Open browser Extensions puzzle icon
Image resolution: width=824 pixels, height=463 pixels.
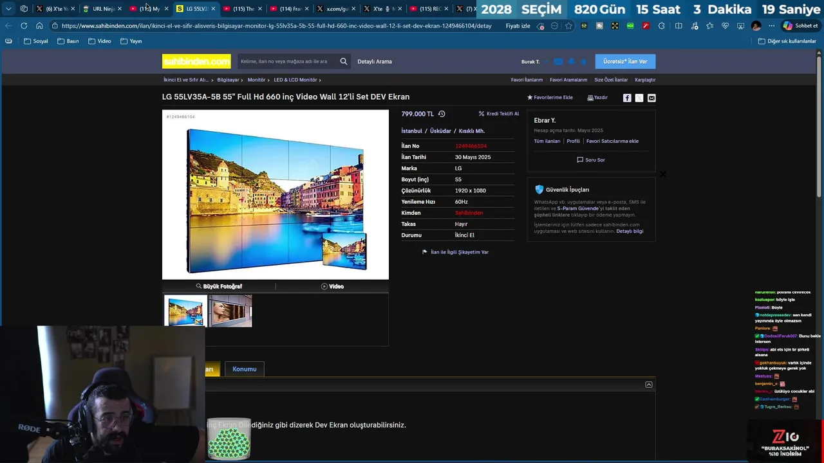(662, 26)
